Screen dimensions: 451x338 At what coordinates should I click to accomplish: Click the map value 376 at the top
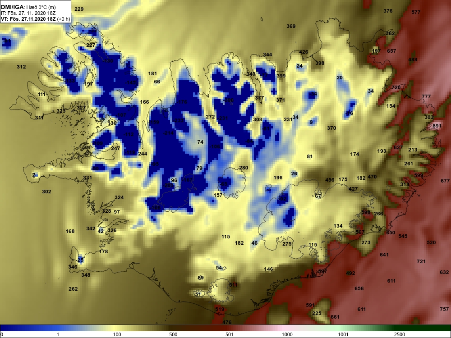[x=388, y=11]
